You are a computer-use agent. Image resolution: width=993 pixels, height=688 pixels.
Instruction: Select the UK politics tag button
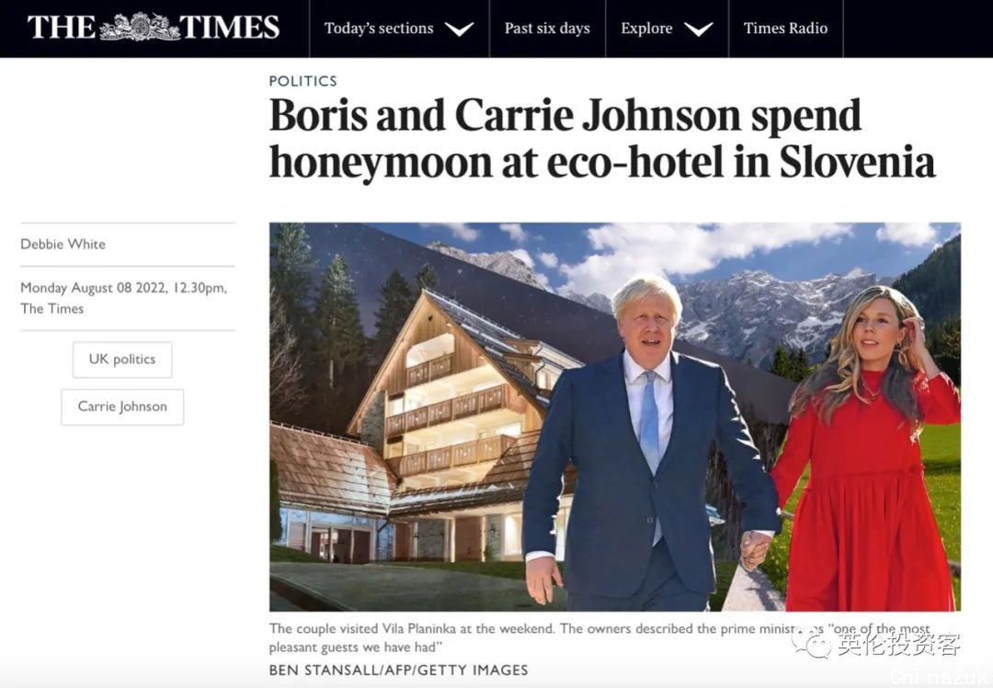(x=122, y=360)
